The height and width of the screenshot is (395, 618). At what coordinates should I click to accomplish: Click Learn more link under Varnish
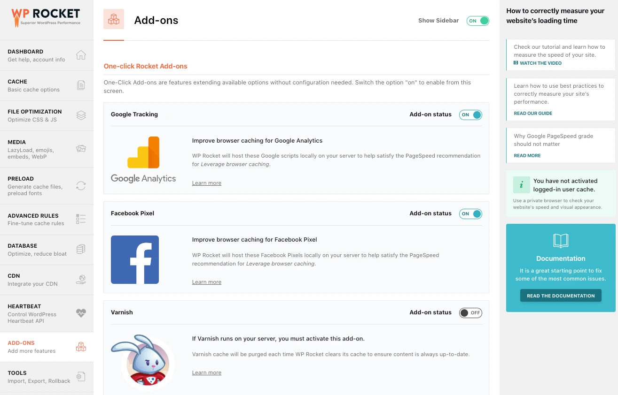click(x=206, y=372)
